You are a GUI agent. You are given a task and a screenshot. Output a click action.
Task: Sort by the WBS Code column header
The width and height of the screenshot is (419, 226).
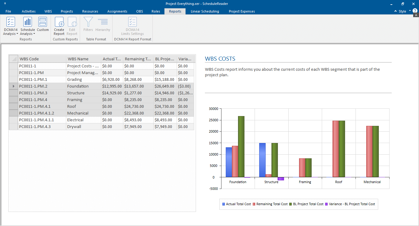[x=42, y=59]
